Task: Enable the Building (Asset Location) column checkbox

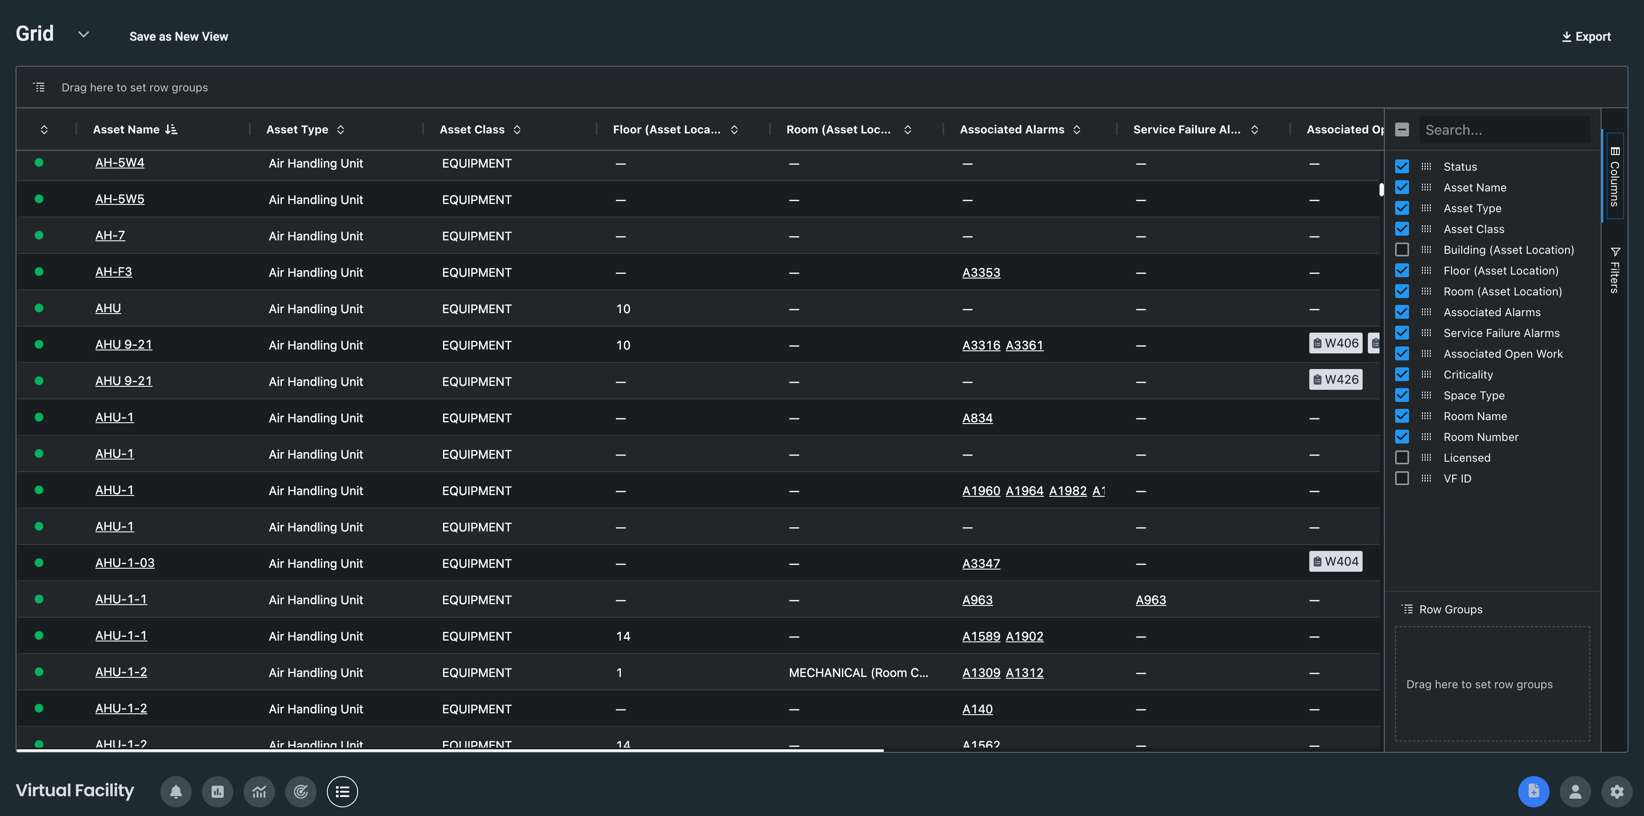Action: pos(1402,250)
